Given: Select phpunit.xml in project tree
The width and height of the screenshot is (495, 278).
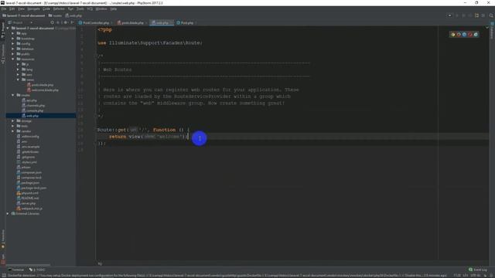Looking at the screenshot, I should tap(28, 193).
